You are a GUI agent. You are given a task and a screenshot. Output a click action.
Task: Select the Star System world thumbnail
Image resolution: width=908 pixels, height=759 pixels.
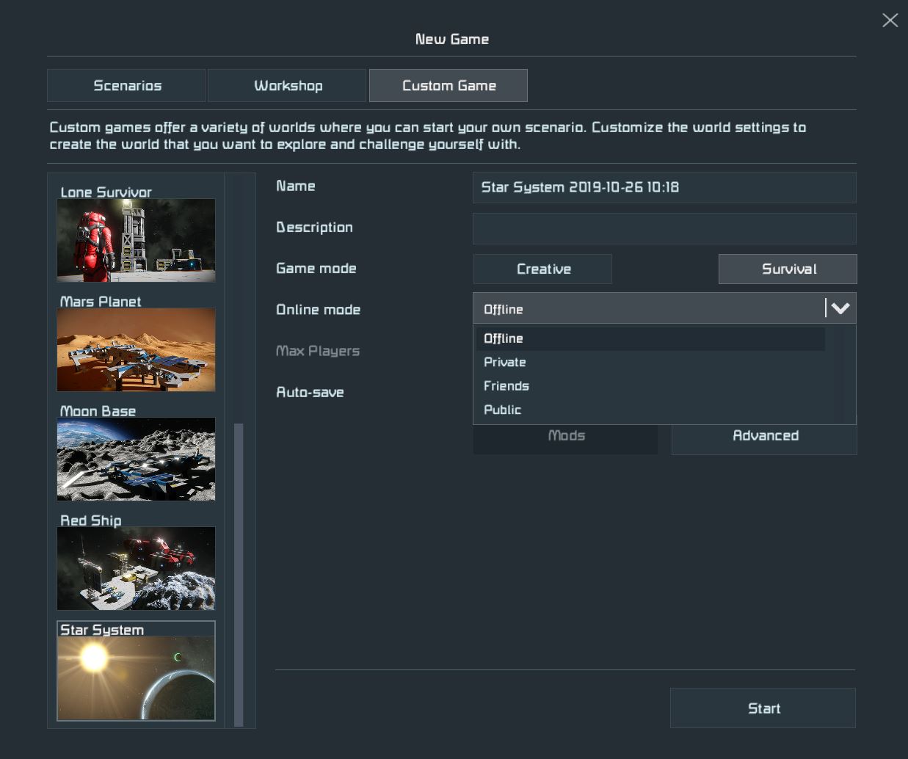pos(137,671)
